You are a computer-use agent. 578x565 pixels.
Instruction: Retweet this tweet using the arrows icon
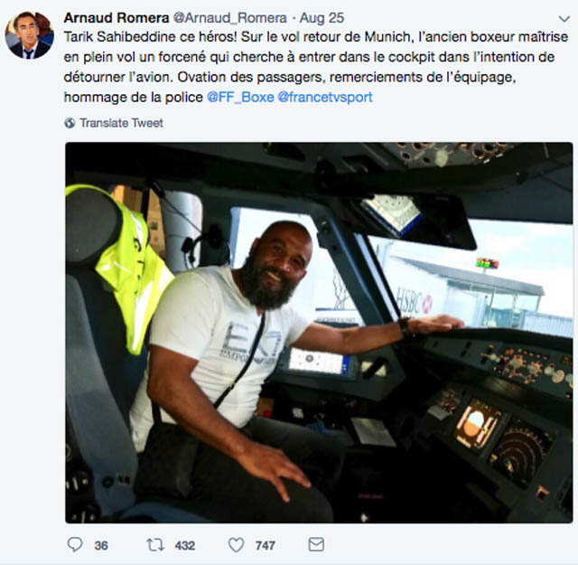click(154, 545)
